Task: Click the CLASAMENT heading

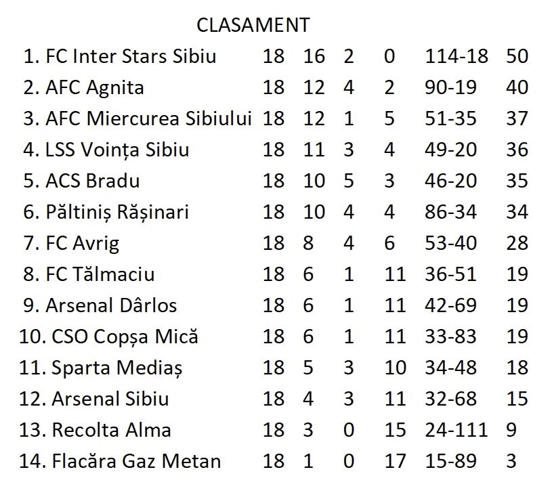Action: pyautogui.click(x=253, y=26)
